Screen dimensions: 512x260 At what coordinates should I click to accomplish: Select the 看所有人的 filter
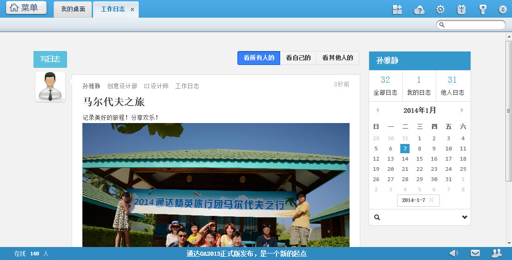click(259, 58)
